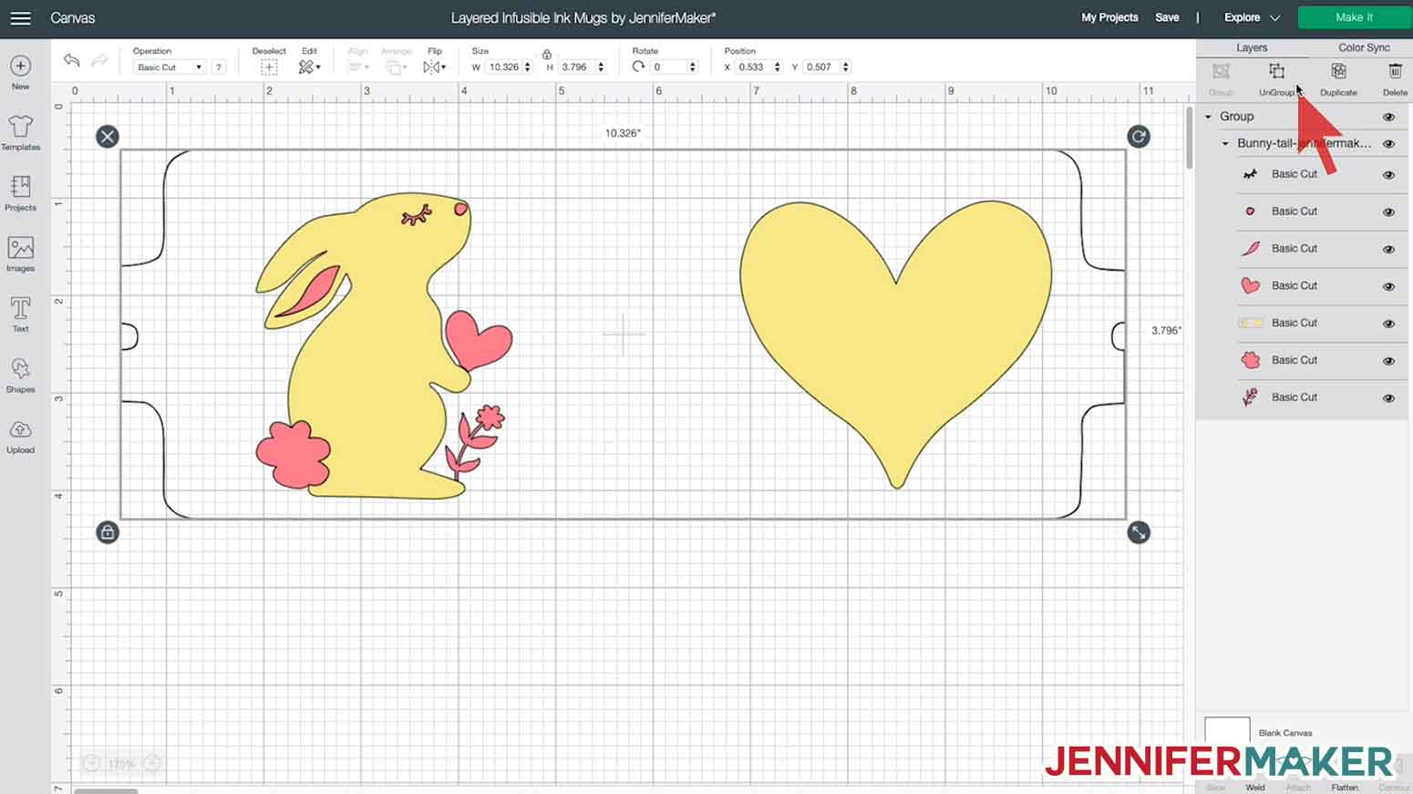Click the Deselect icon
The width and height of the screenshot is (1413, 794).
[269, 67]
